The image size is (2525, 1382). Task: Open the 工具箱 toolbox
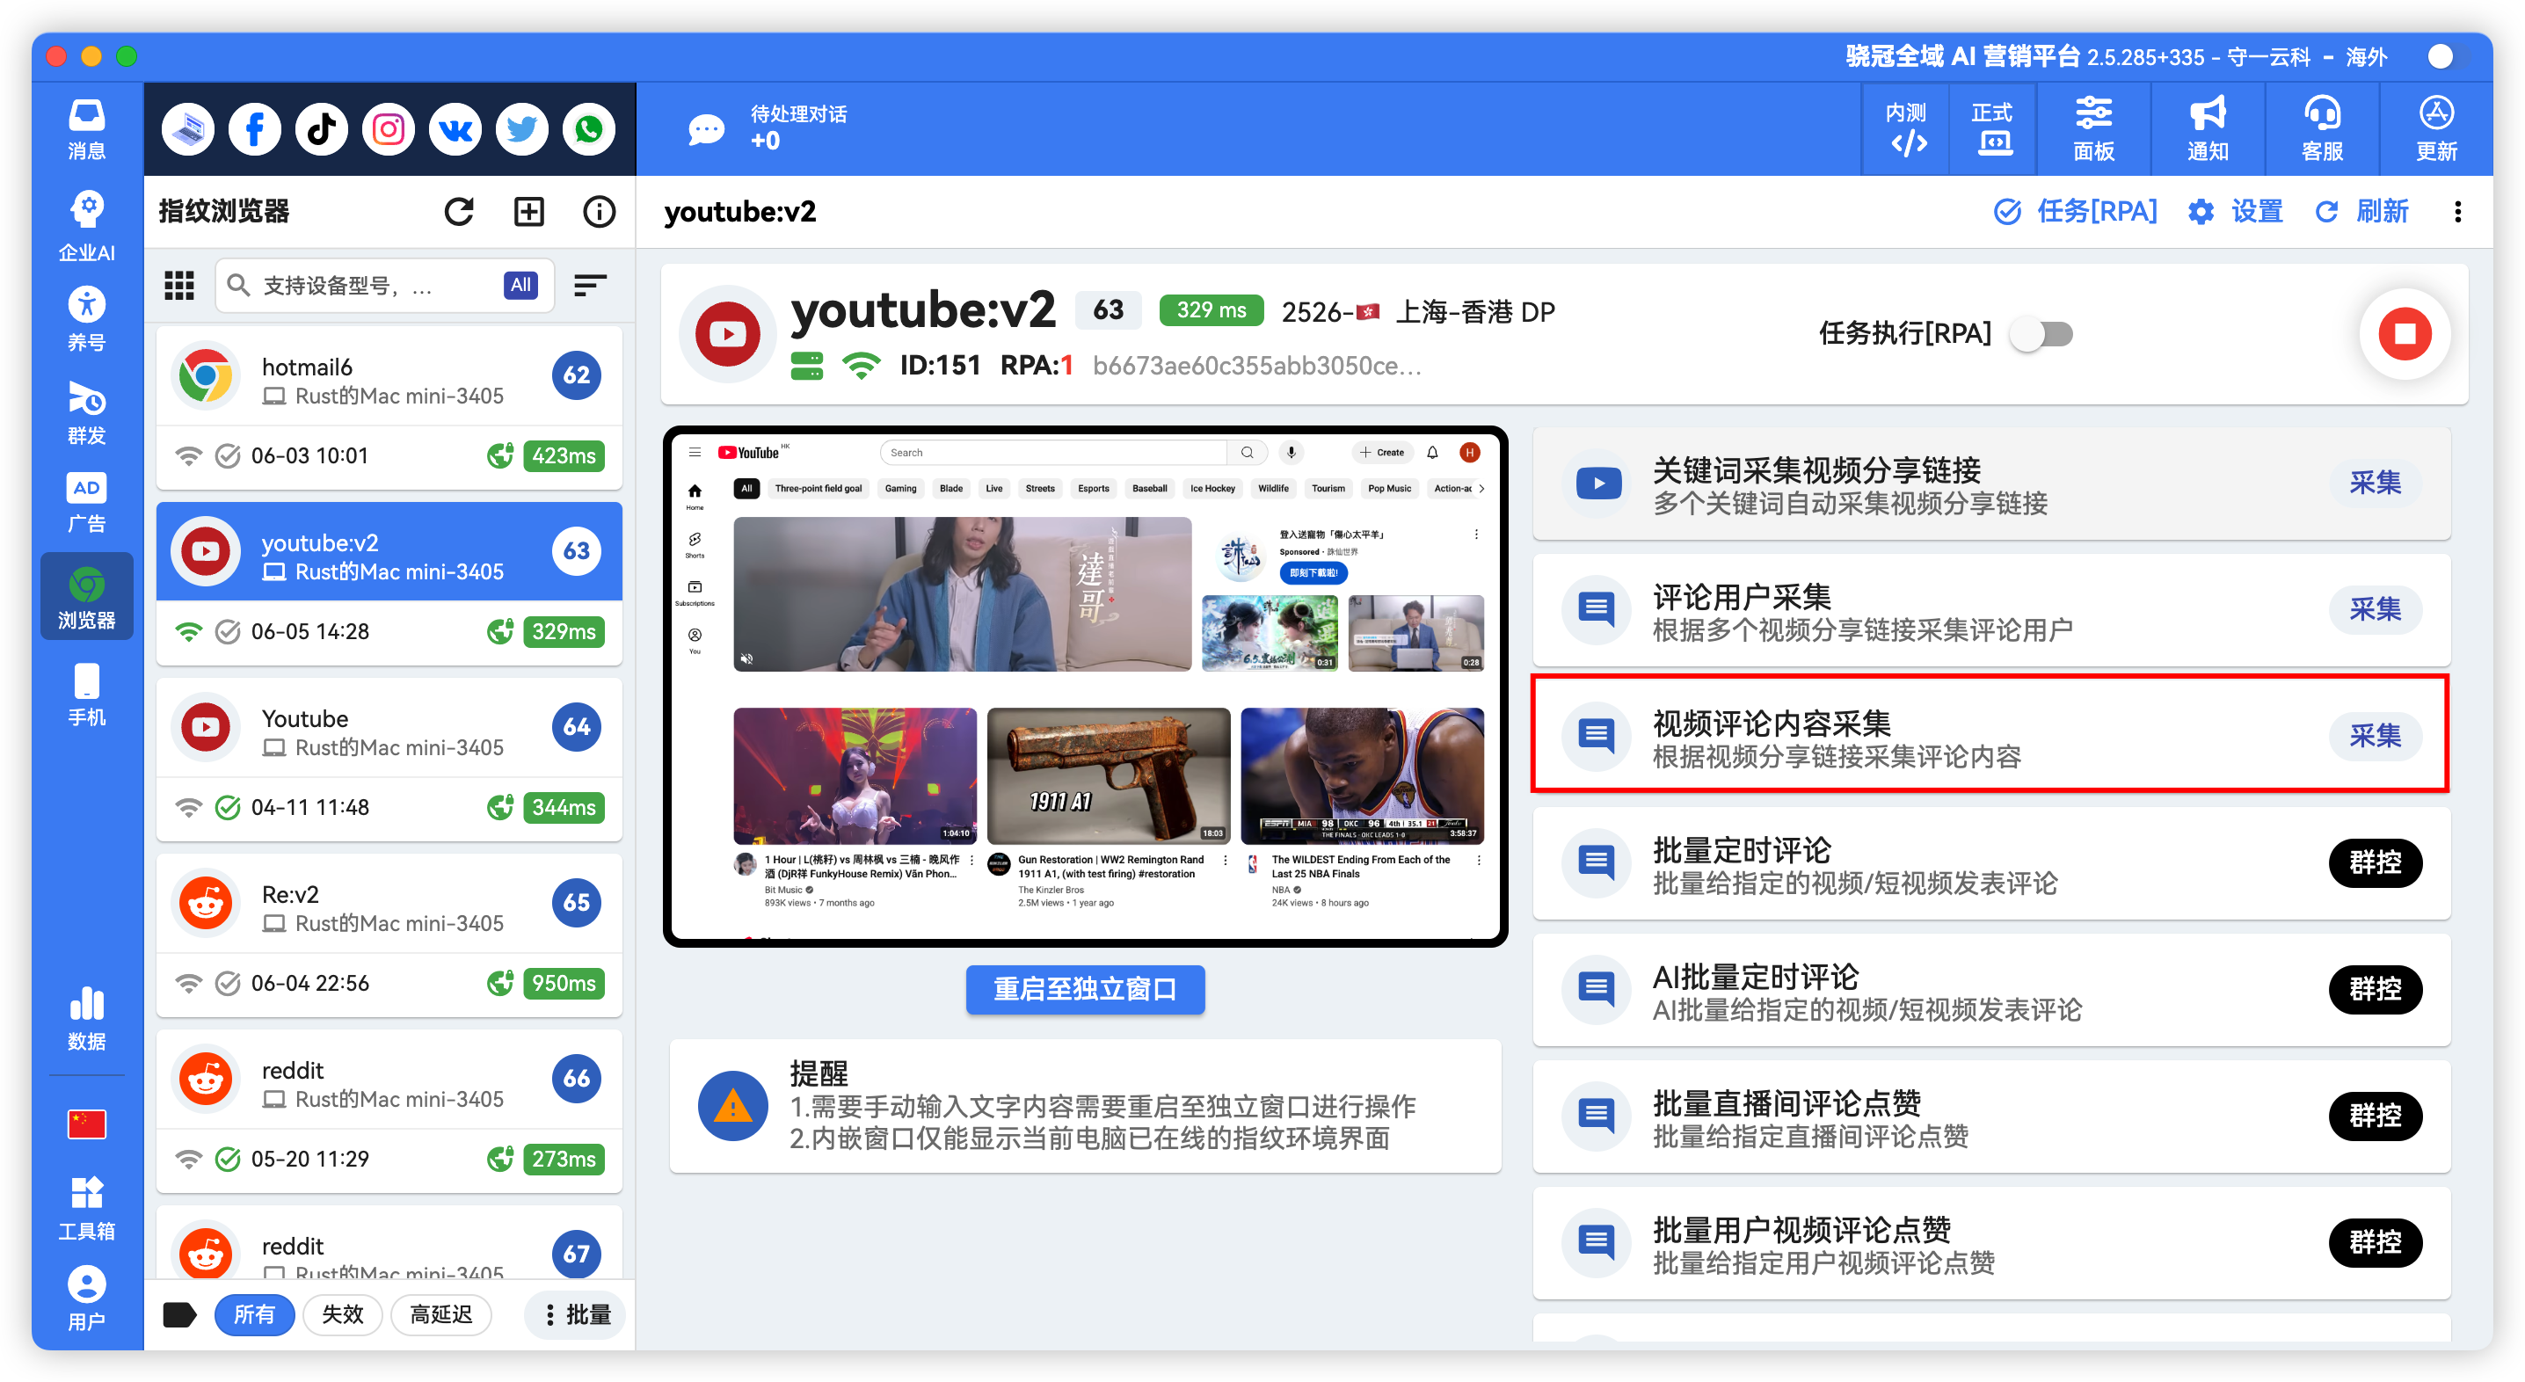pyautogui.click(x=86, y=1209)
